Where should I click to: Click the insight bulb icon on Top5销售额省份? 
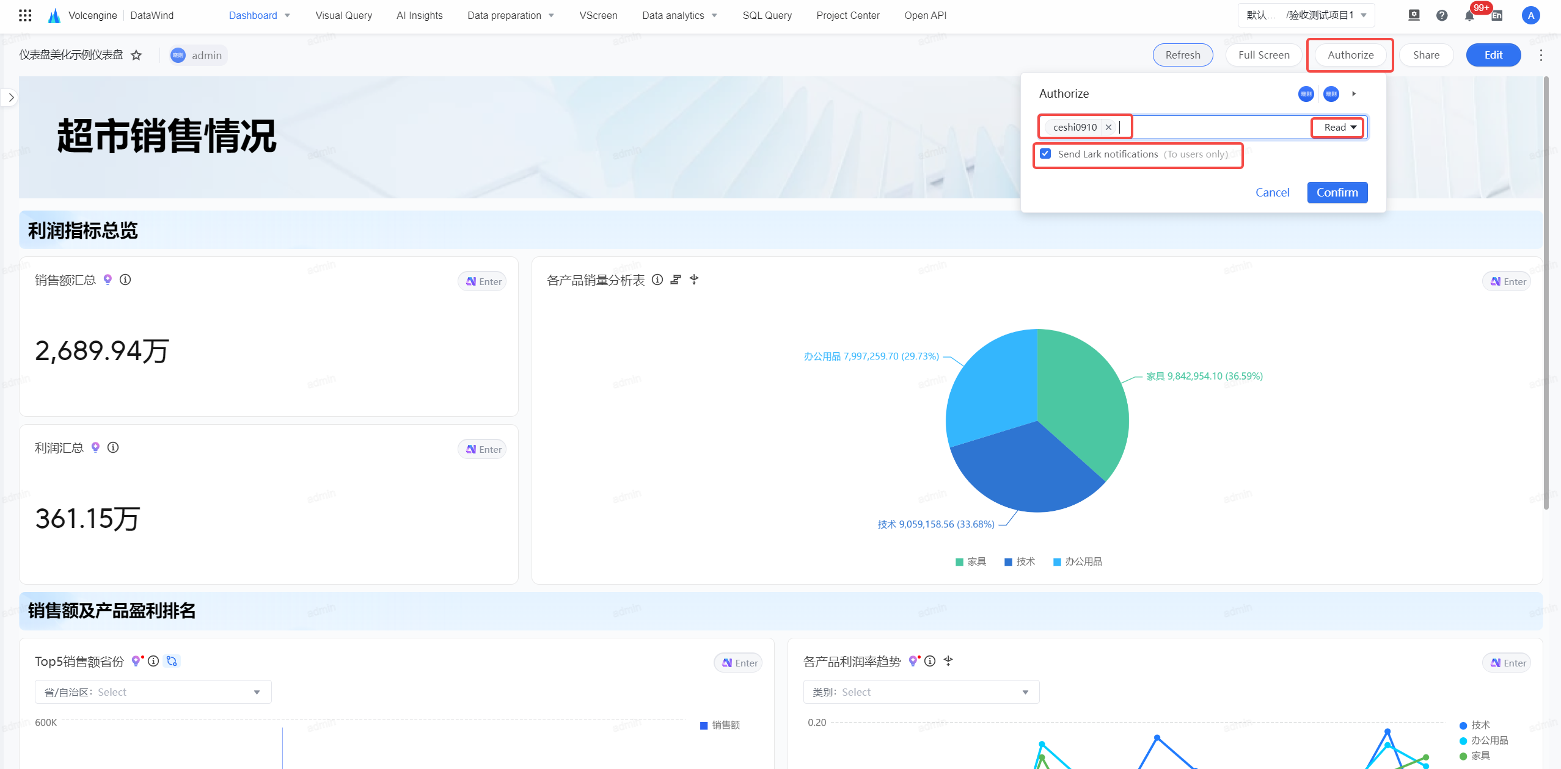(x=136, y=661)
